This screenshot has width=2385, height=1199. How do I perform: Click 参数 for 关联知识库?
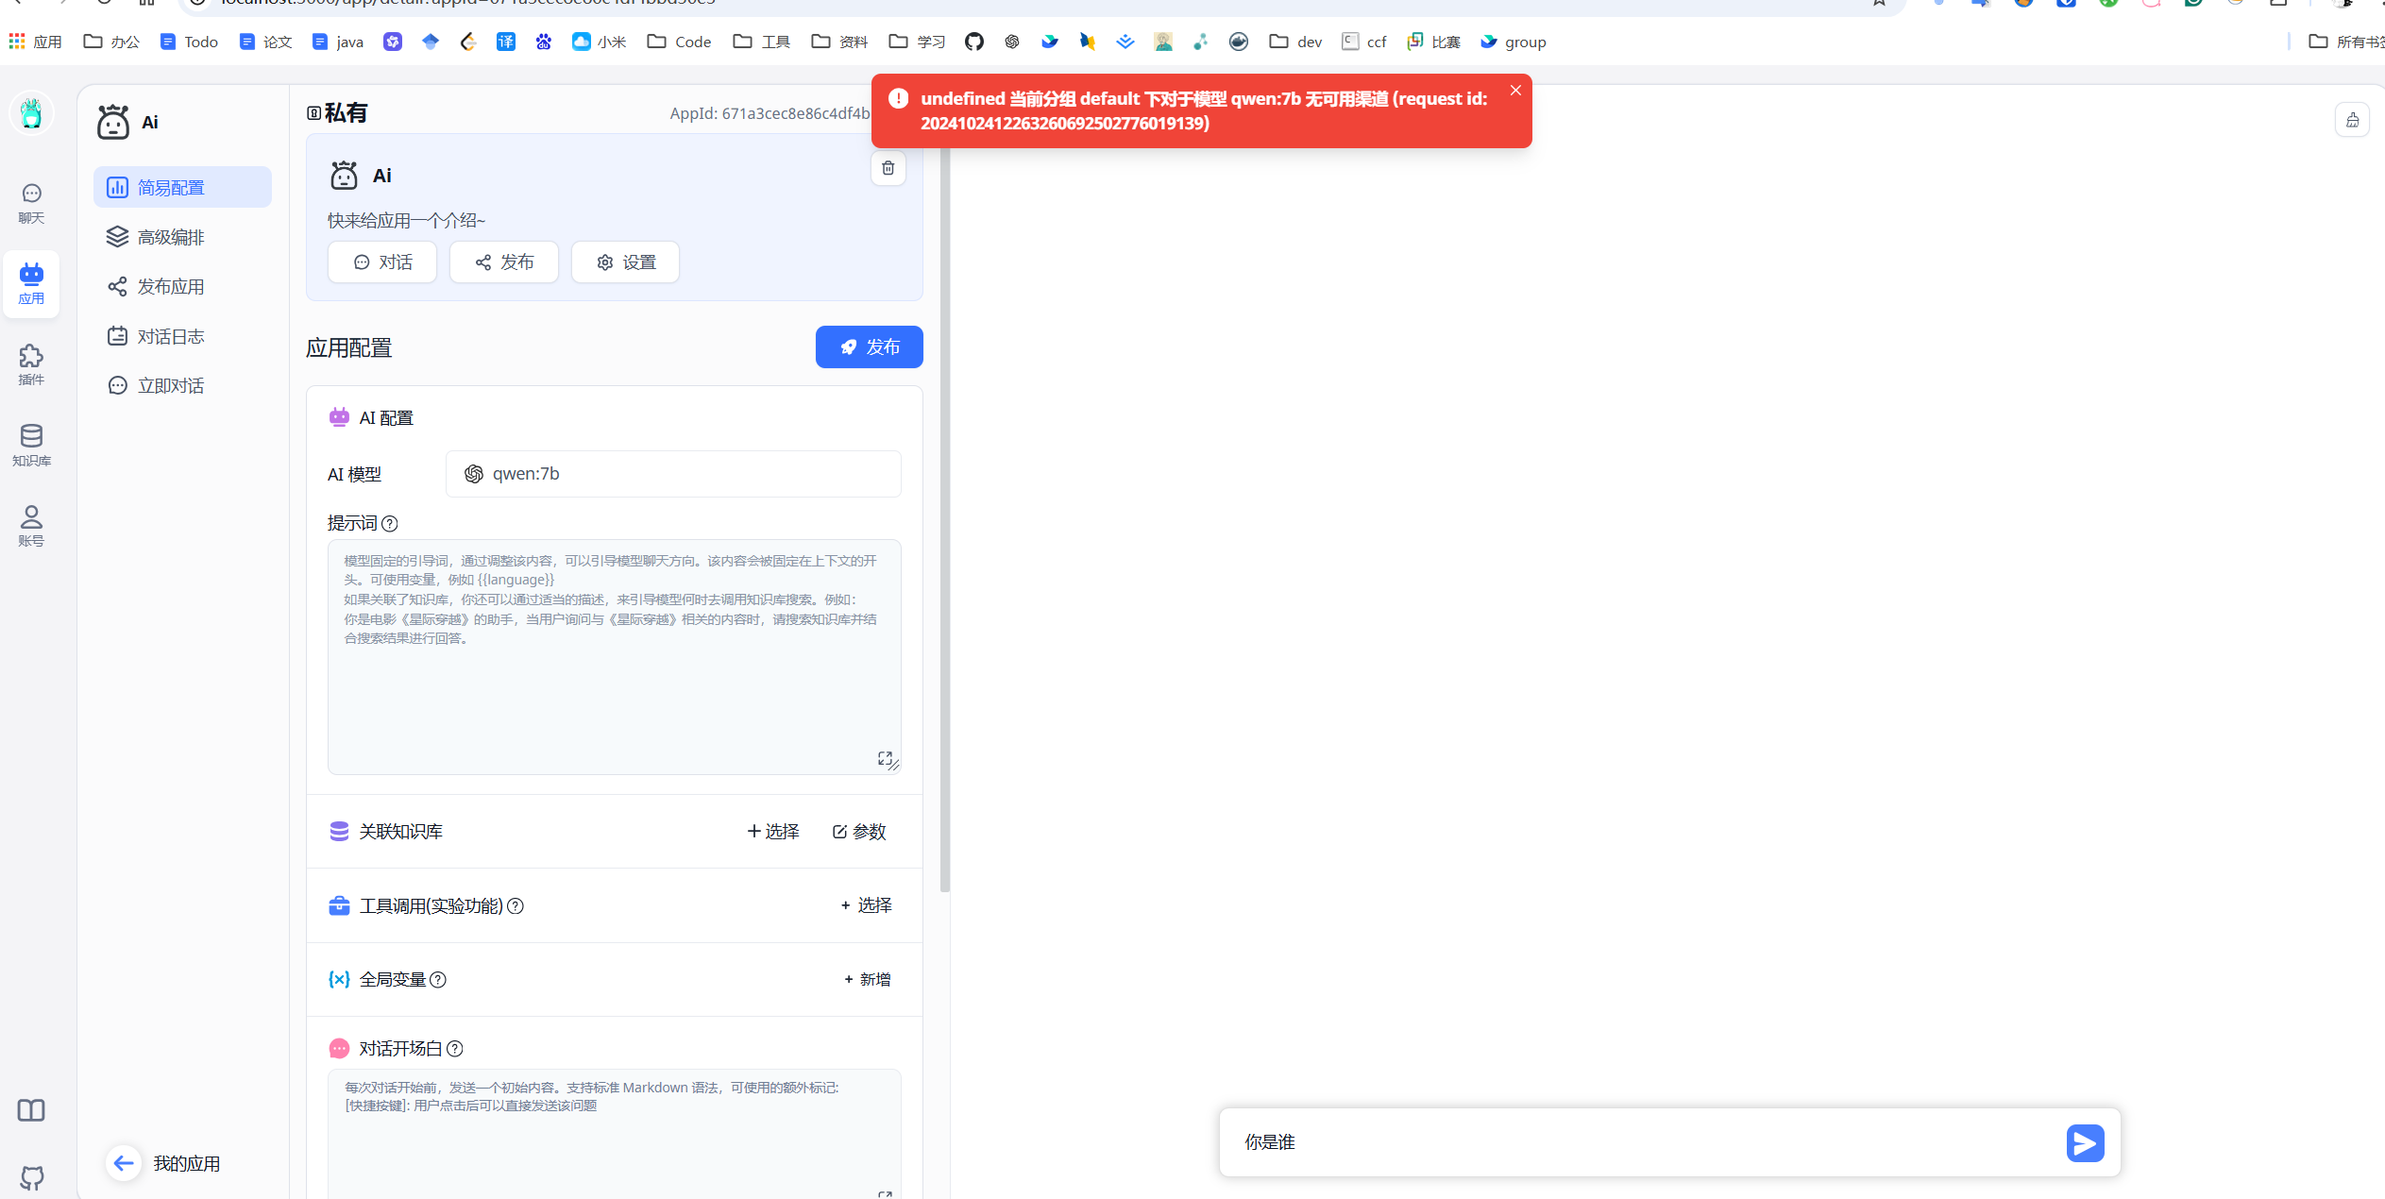(x=859, y=832)
